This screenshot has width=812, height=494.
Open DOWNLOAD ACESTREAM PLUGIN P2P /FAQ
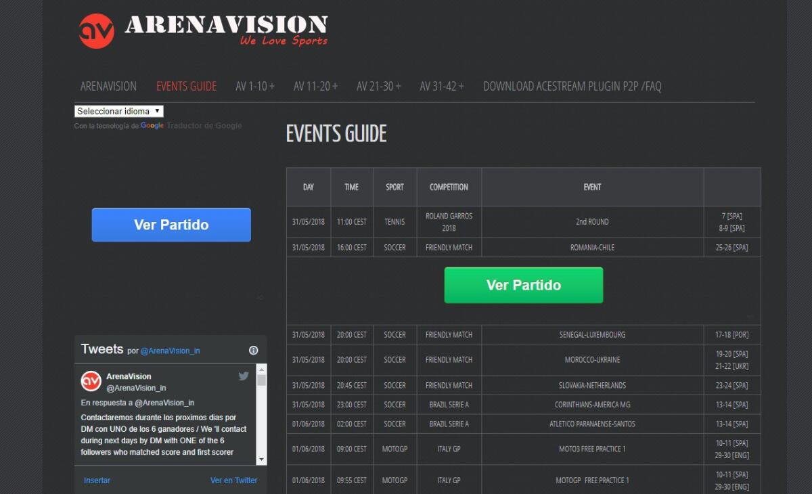pos(572,86)
